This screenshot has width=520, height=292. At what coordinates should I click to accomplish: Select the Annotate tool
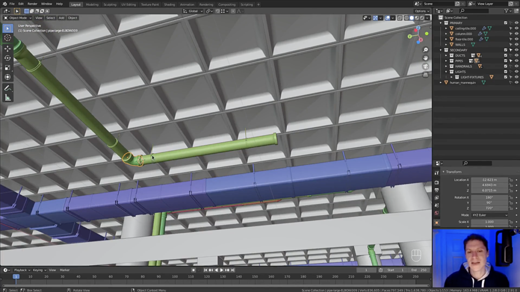click(x=8, y=88)
